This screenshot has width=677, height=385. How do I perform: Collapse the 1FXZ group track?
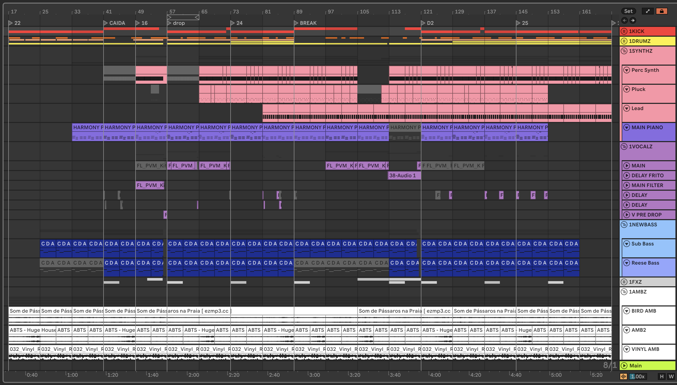(x=624, y=282)
